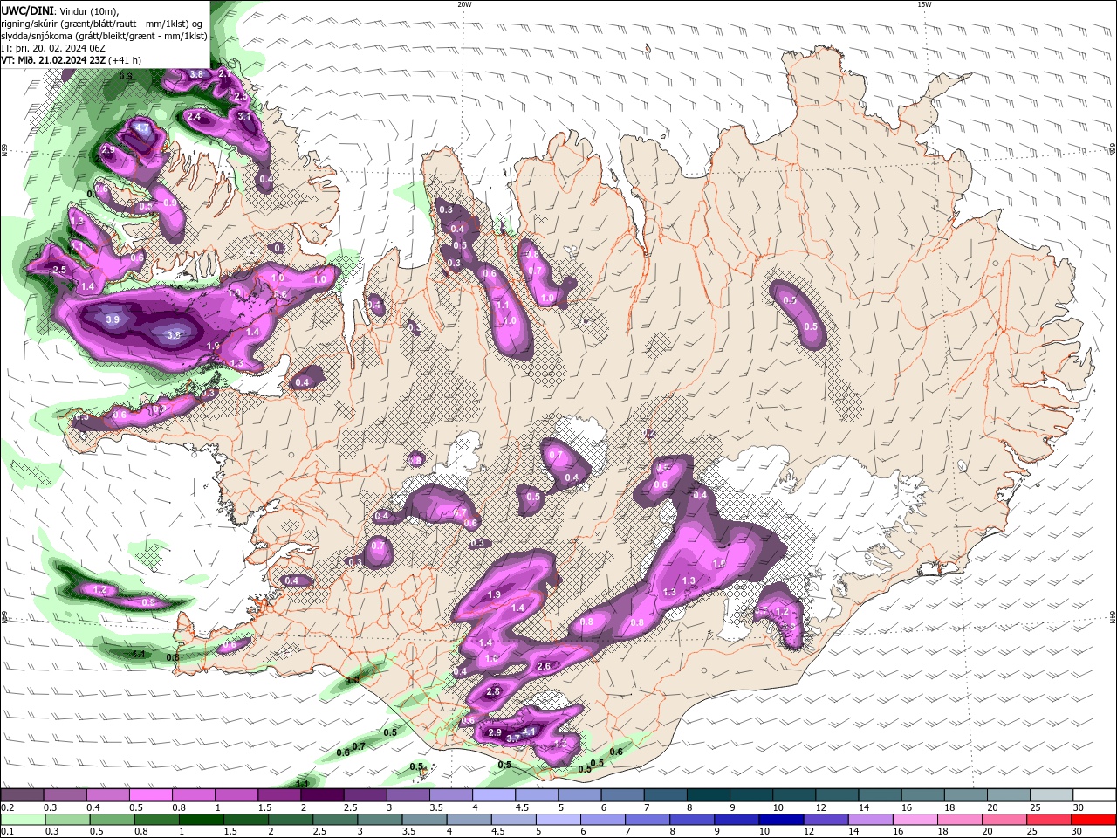
Task: Click the 'slydda/snjókoma (grátt/bleikt/grænt' header line
Action: (105, 36)
